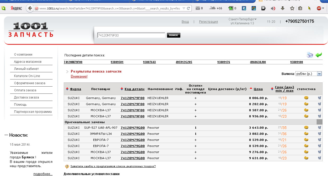Click the green return arrow icon

319,55
